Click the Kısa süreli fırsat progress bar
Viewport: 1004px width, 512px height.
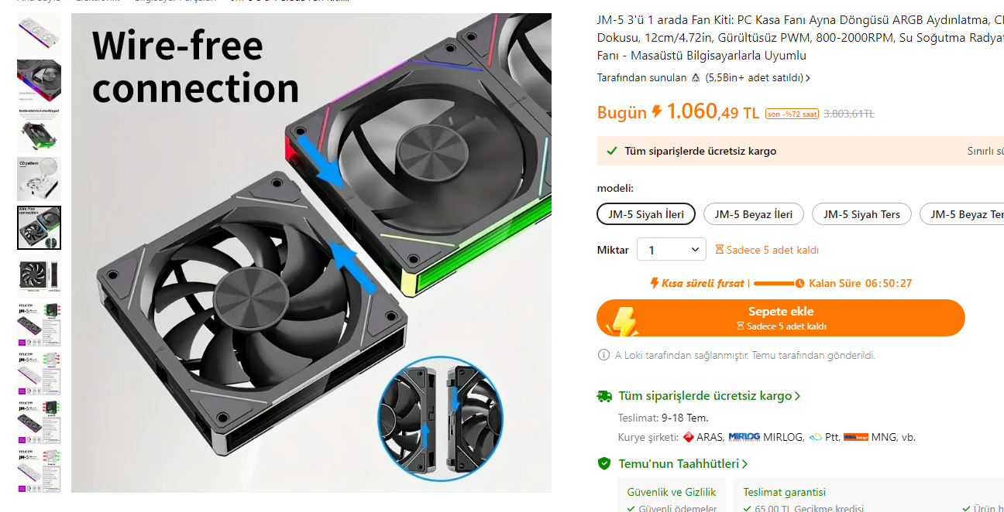click(x=774, y=283)
